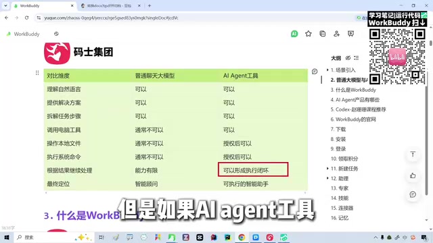This screenshot has height=243, width=433.
Task: Click cell 智能顾问
Action: (x=146, y=184)
